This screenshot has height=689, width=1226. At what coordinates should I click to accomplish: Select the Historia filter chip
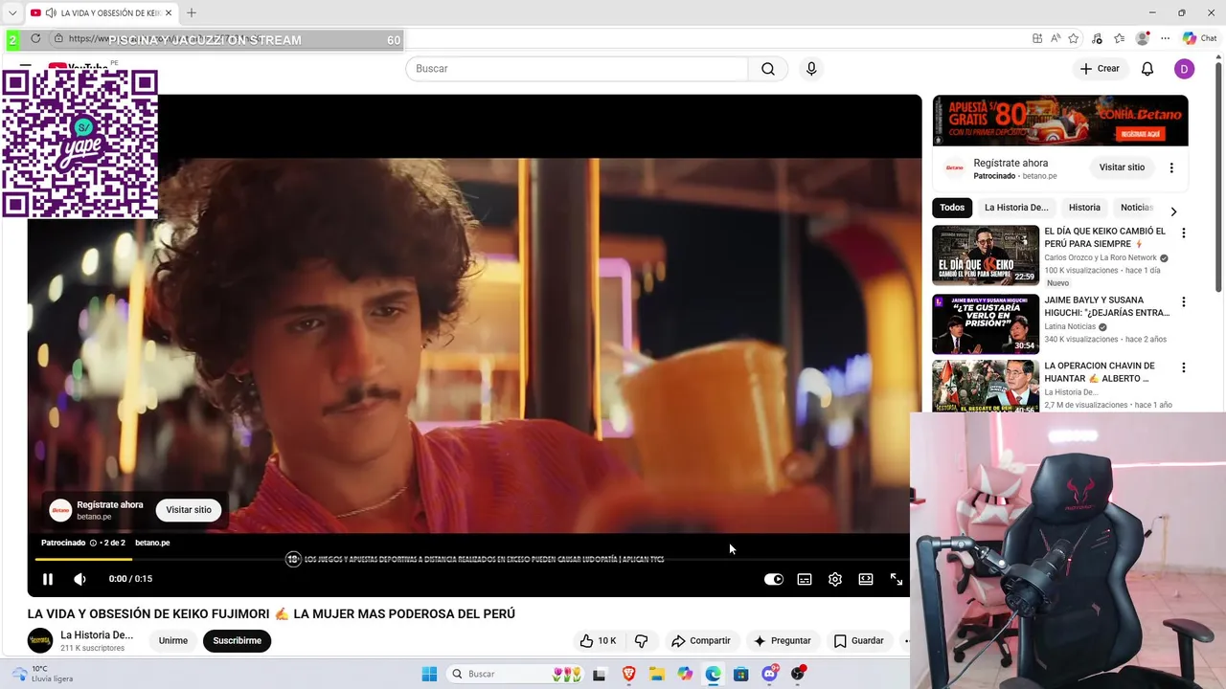click(x=1084, y=208)
